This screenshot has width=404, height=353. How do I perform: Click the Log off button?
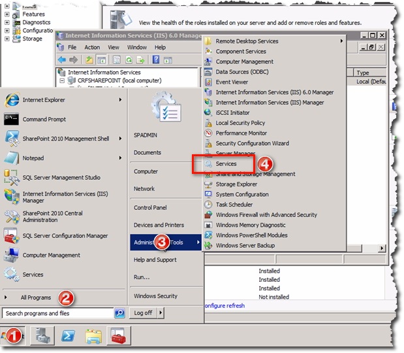click(x=143, y=313)
